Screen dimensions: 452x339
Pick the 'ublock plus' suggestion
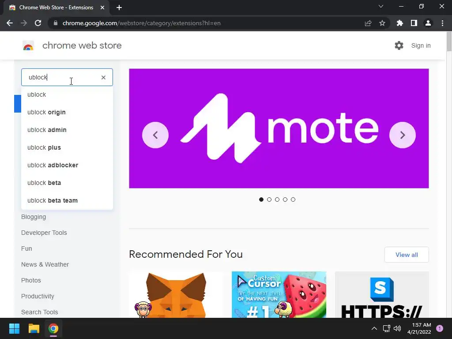coord(67,147)
